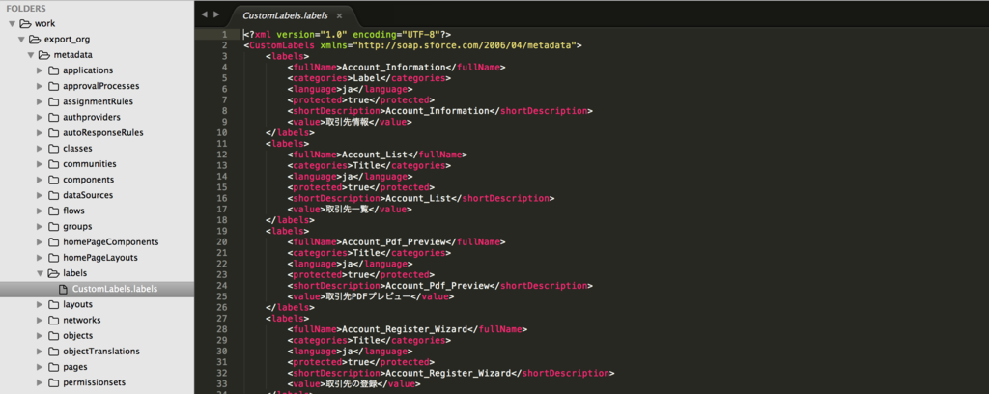The image size is (989, 394).
Task: Click the homePageLayouts folder icon
Action: 54,258
